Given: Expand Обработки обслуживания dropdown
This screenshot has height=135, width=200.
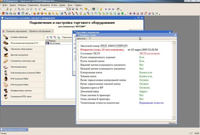Looking at the screenshot, I should 41,31.
